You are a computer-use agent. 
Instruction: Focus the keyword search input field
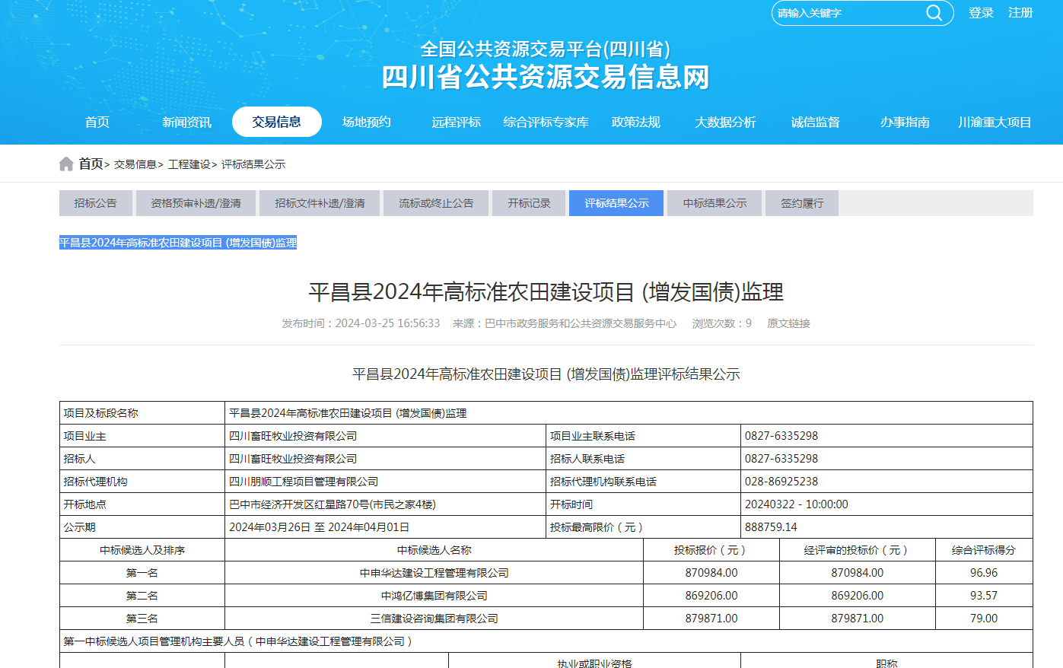pos(845,13)
